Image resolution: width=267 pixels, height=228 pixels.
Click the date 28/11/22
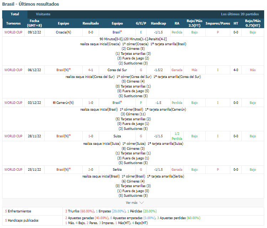pos(34,136)
